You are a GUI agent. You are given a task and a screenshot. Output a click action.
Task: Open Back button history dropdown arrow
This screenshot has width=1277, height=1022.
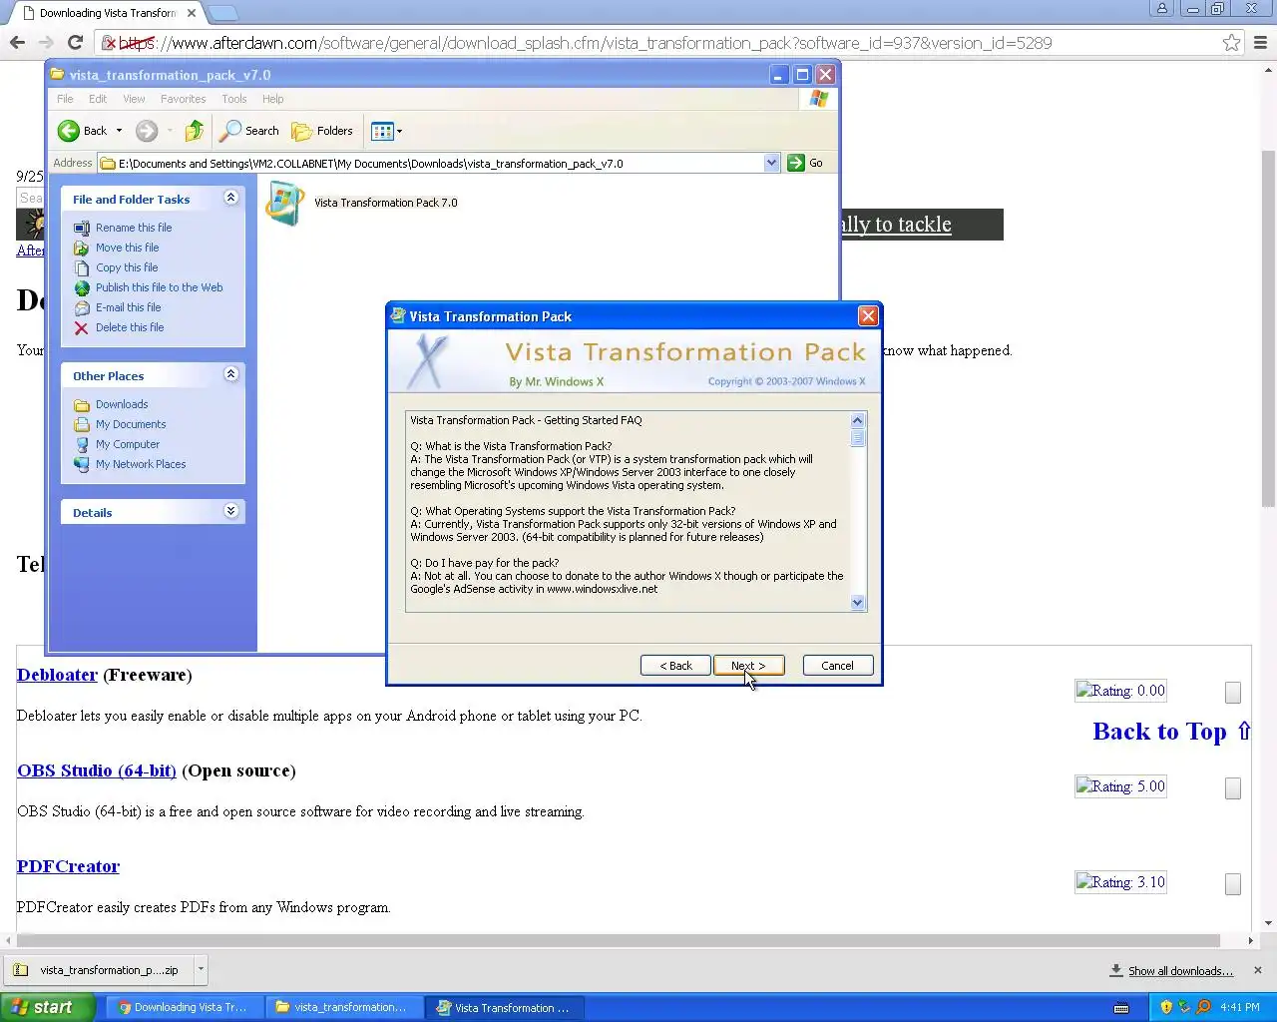(x=119, y=131)
